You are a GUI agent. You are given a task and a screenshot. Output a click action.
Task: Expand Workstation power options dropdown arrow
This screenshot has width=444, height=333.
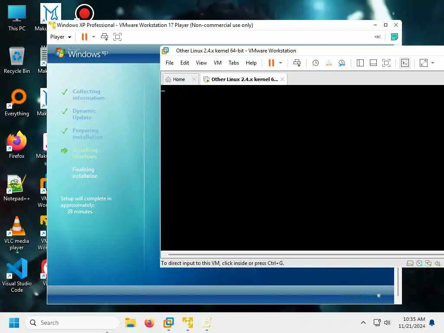[x=281, y=63]
